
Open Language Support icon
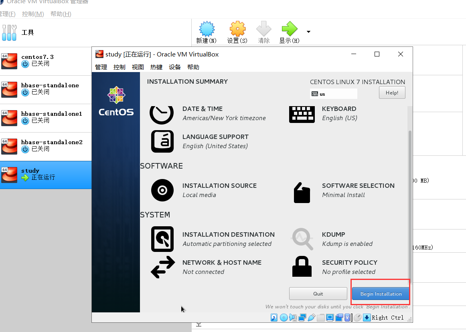[162, 141]
